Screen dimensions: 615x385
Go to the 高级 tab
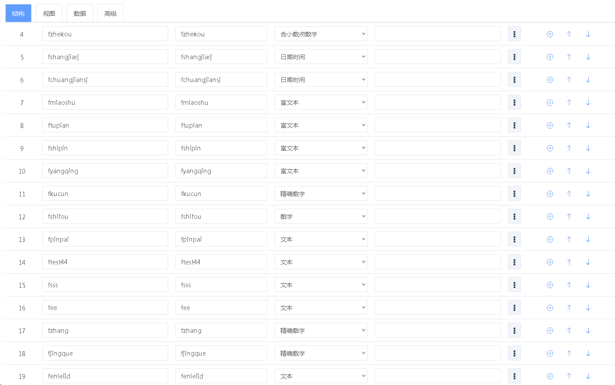pyautogui.click(x=111, y=14)
